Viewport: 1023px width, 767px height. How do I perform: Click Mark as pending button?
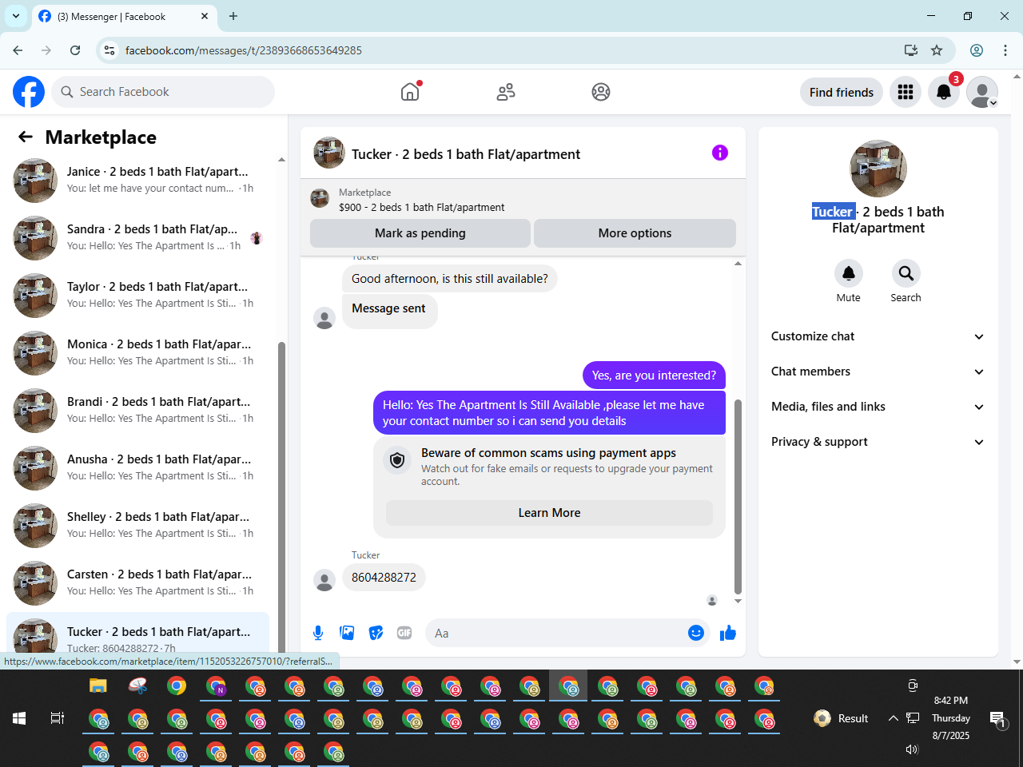(420, 233)
